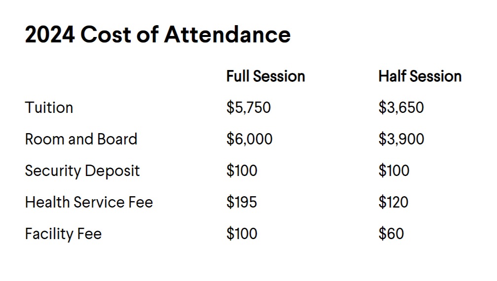Select the $3,650 half session tuition
The height and width of the screenshot is (281, 497).
pos(401,107)
